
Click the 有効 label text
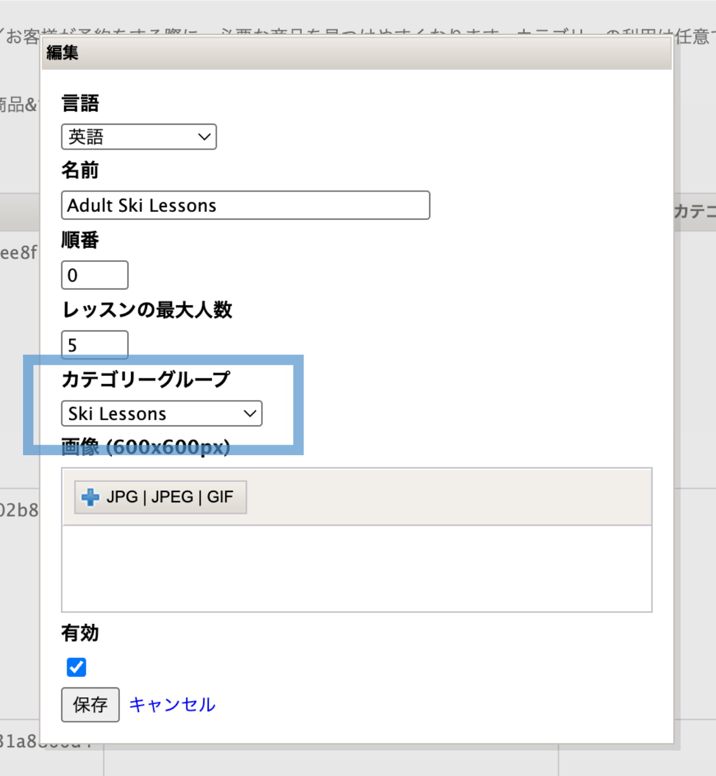80,633
